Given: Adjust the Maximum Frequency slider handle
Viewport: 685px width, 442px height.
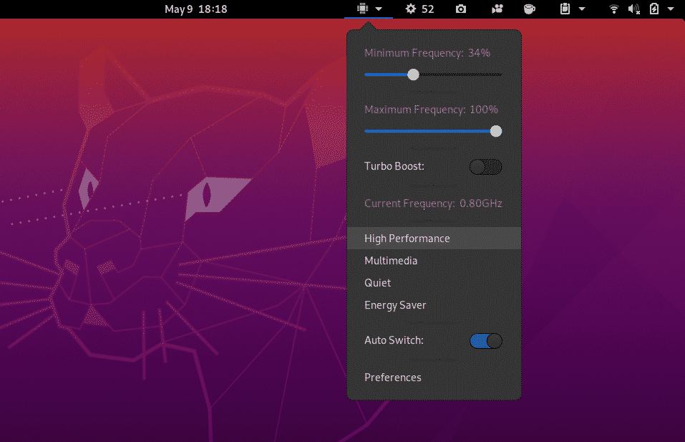Looking at the screenshot, I should coord(496,131).
